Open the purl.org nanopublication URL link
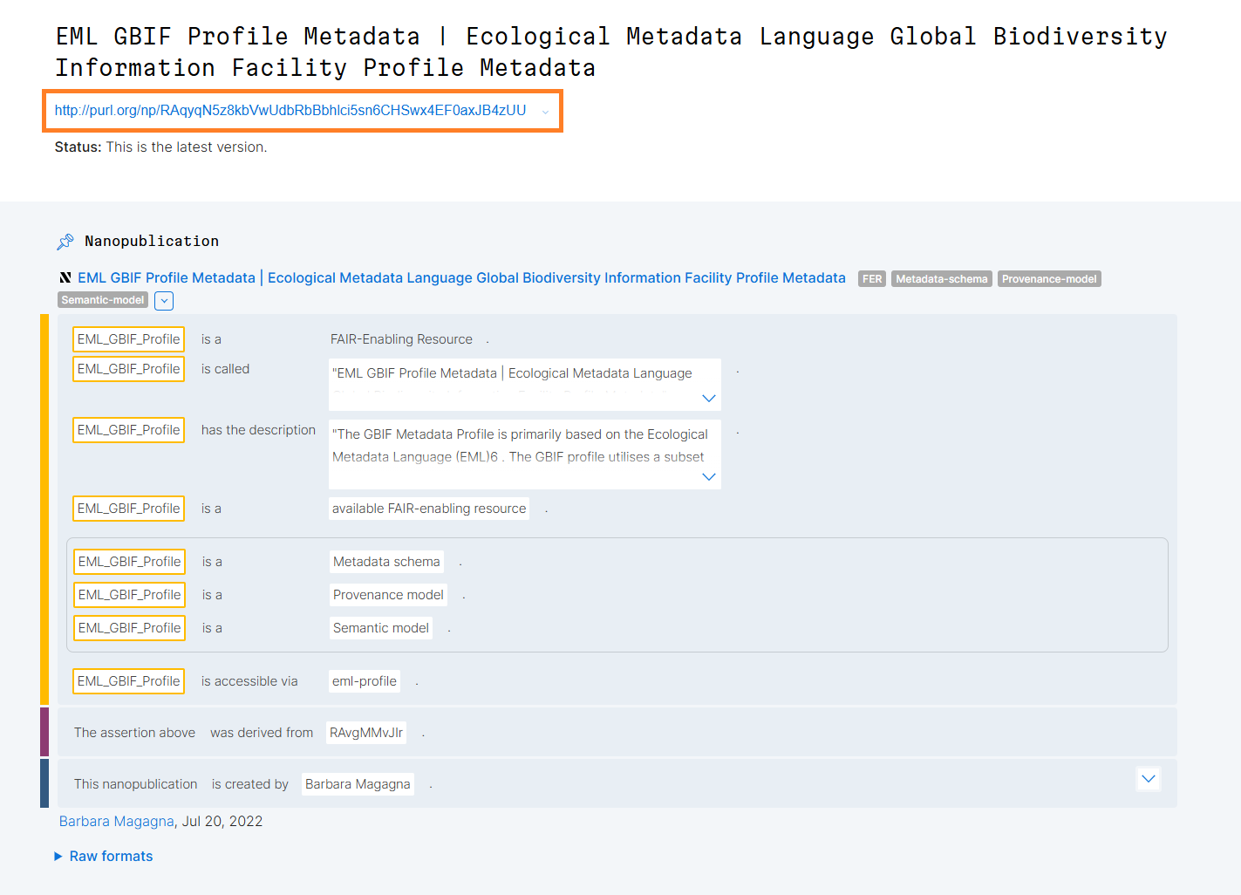The height and width of the screenshot is (895, 1241). [x=290, y=111]
